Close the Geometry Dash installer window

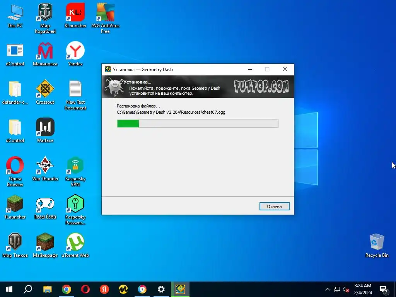coord(285,69)
